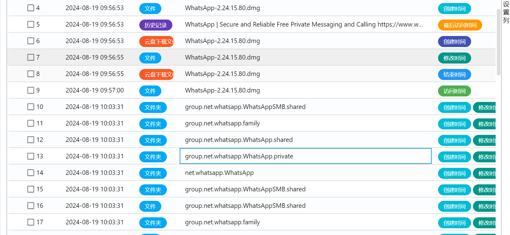Select the net.whatsapp.WhatsApp cell

point(219,173)
